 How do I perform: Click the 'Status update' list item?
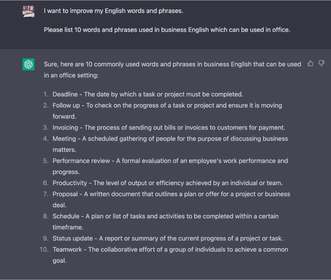(x=168, y=238)
